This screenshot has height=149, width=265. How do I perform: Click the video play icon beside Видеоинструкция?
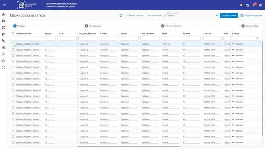(x=242, y=15)
